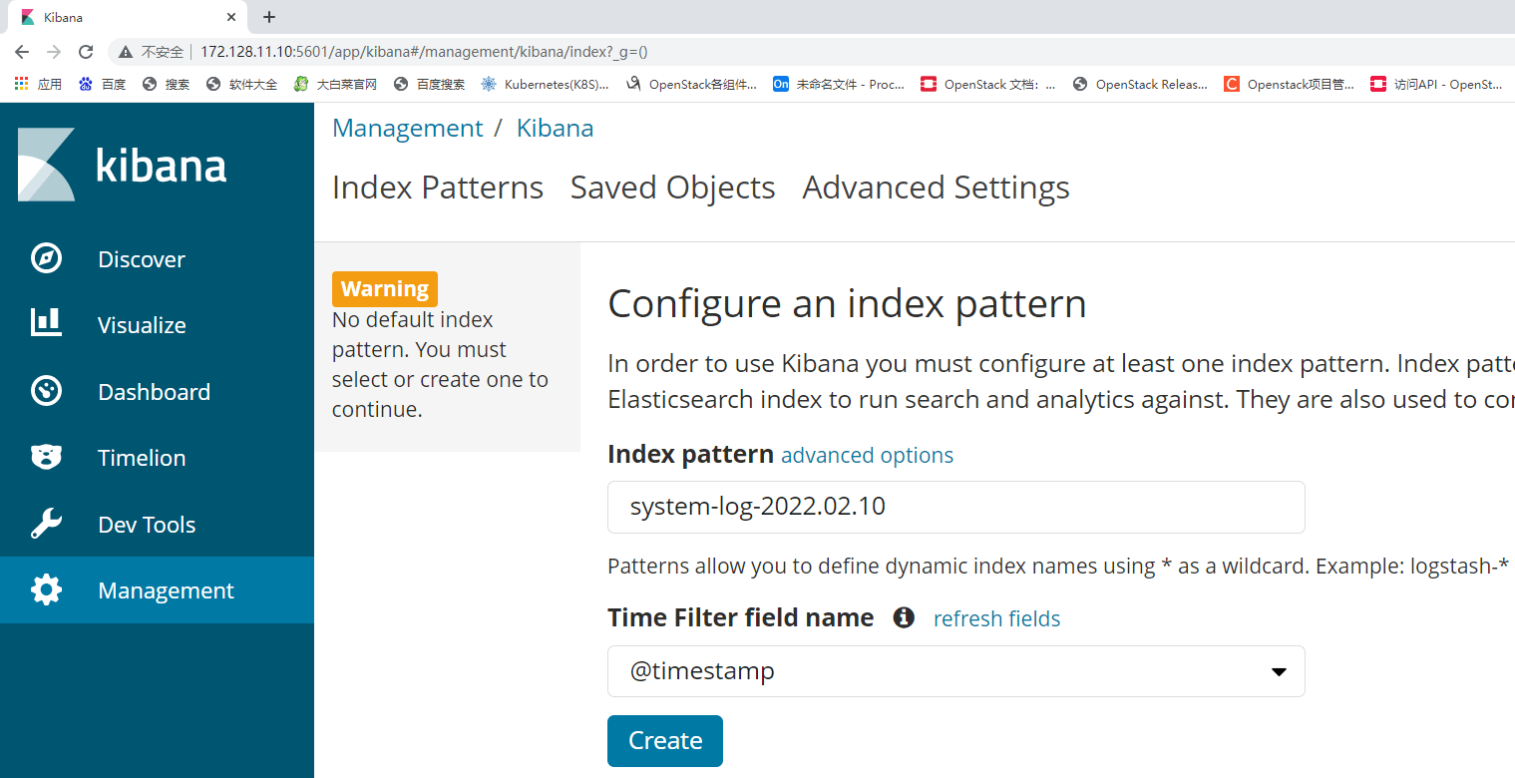Open 未命名文件 ProcessOn bookmark
Viewport: 1515px width, 778px height.
click(x=839, y=84)
